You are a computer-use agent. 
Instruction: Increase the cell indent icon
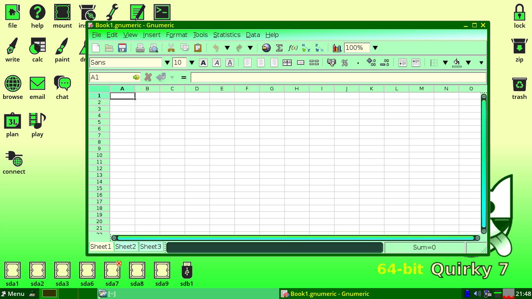click(416, 63)
